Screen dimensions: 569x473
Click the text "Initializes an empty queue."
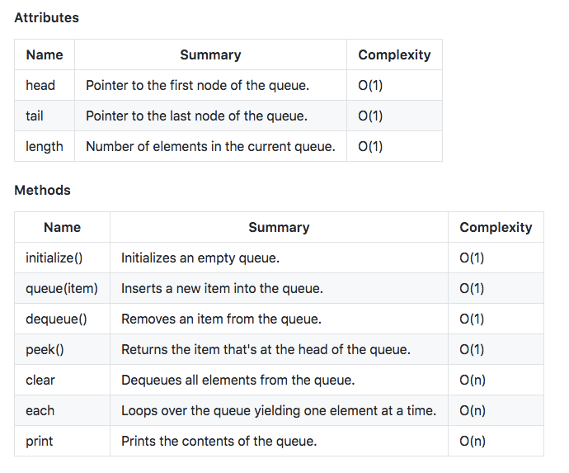[200, 258]
